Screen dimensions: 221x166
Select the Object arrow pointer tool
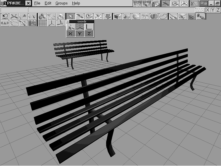71,16
